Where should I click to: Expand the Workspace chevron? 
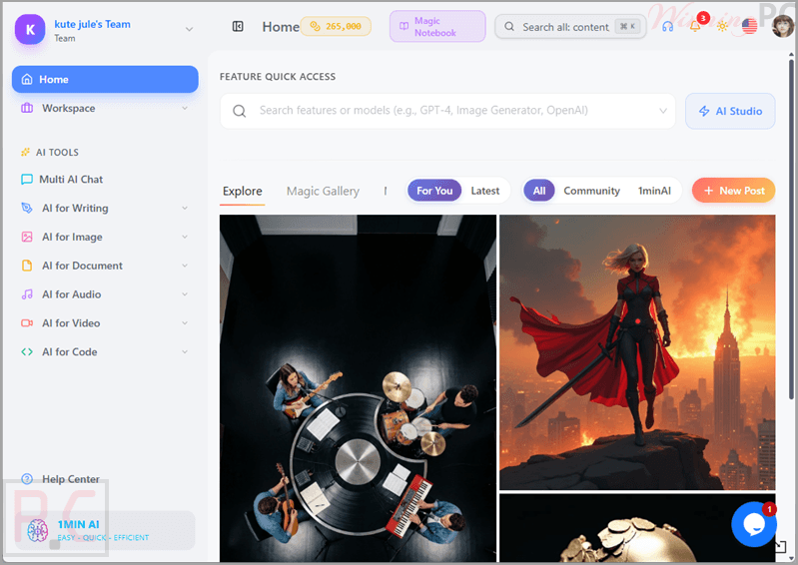185,109
